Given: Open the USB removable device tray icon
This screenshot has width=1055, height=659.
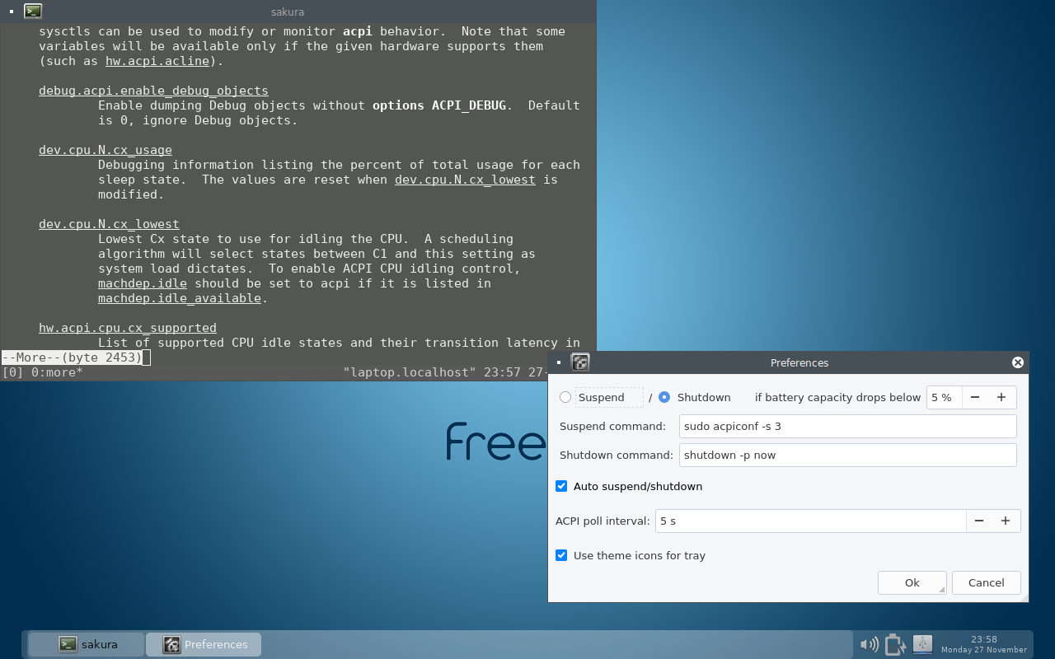Looking at the screenshot, I should [x=922, y=644].
